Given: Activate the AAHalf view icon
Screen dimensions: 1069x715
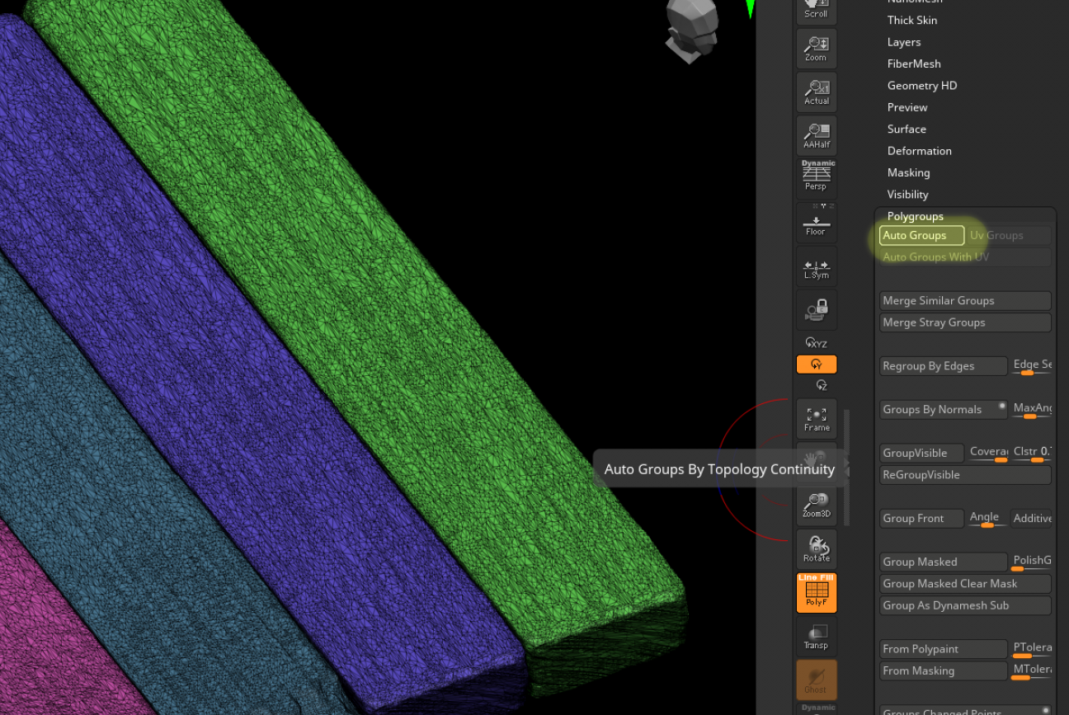Looking at the screenshot, I should [x=816, y=136].
